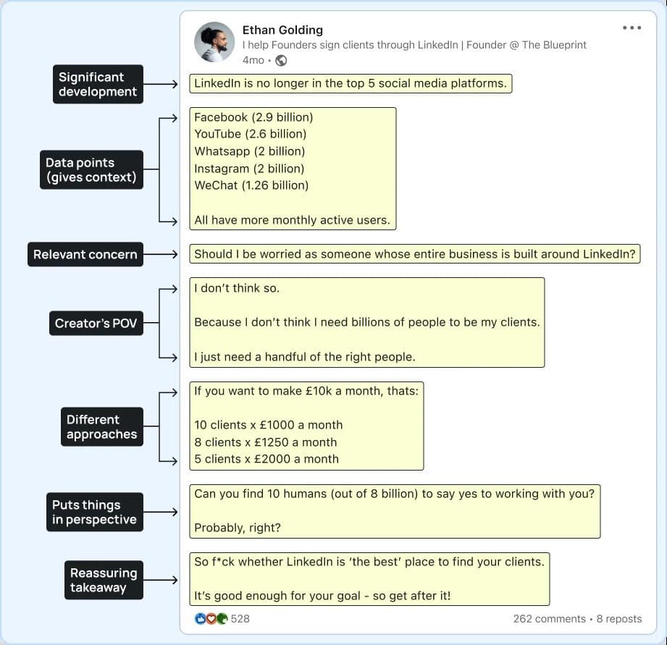Select the Data points label

[x=91, y=170]
